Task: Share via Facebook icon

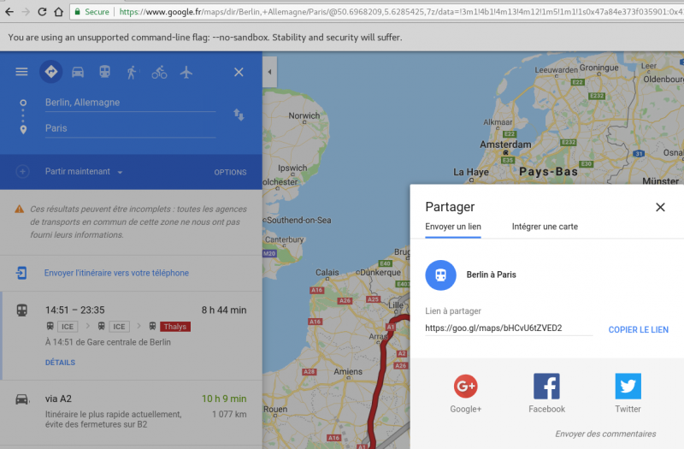Action: [546, 387]
